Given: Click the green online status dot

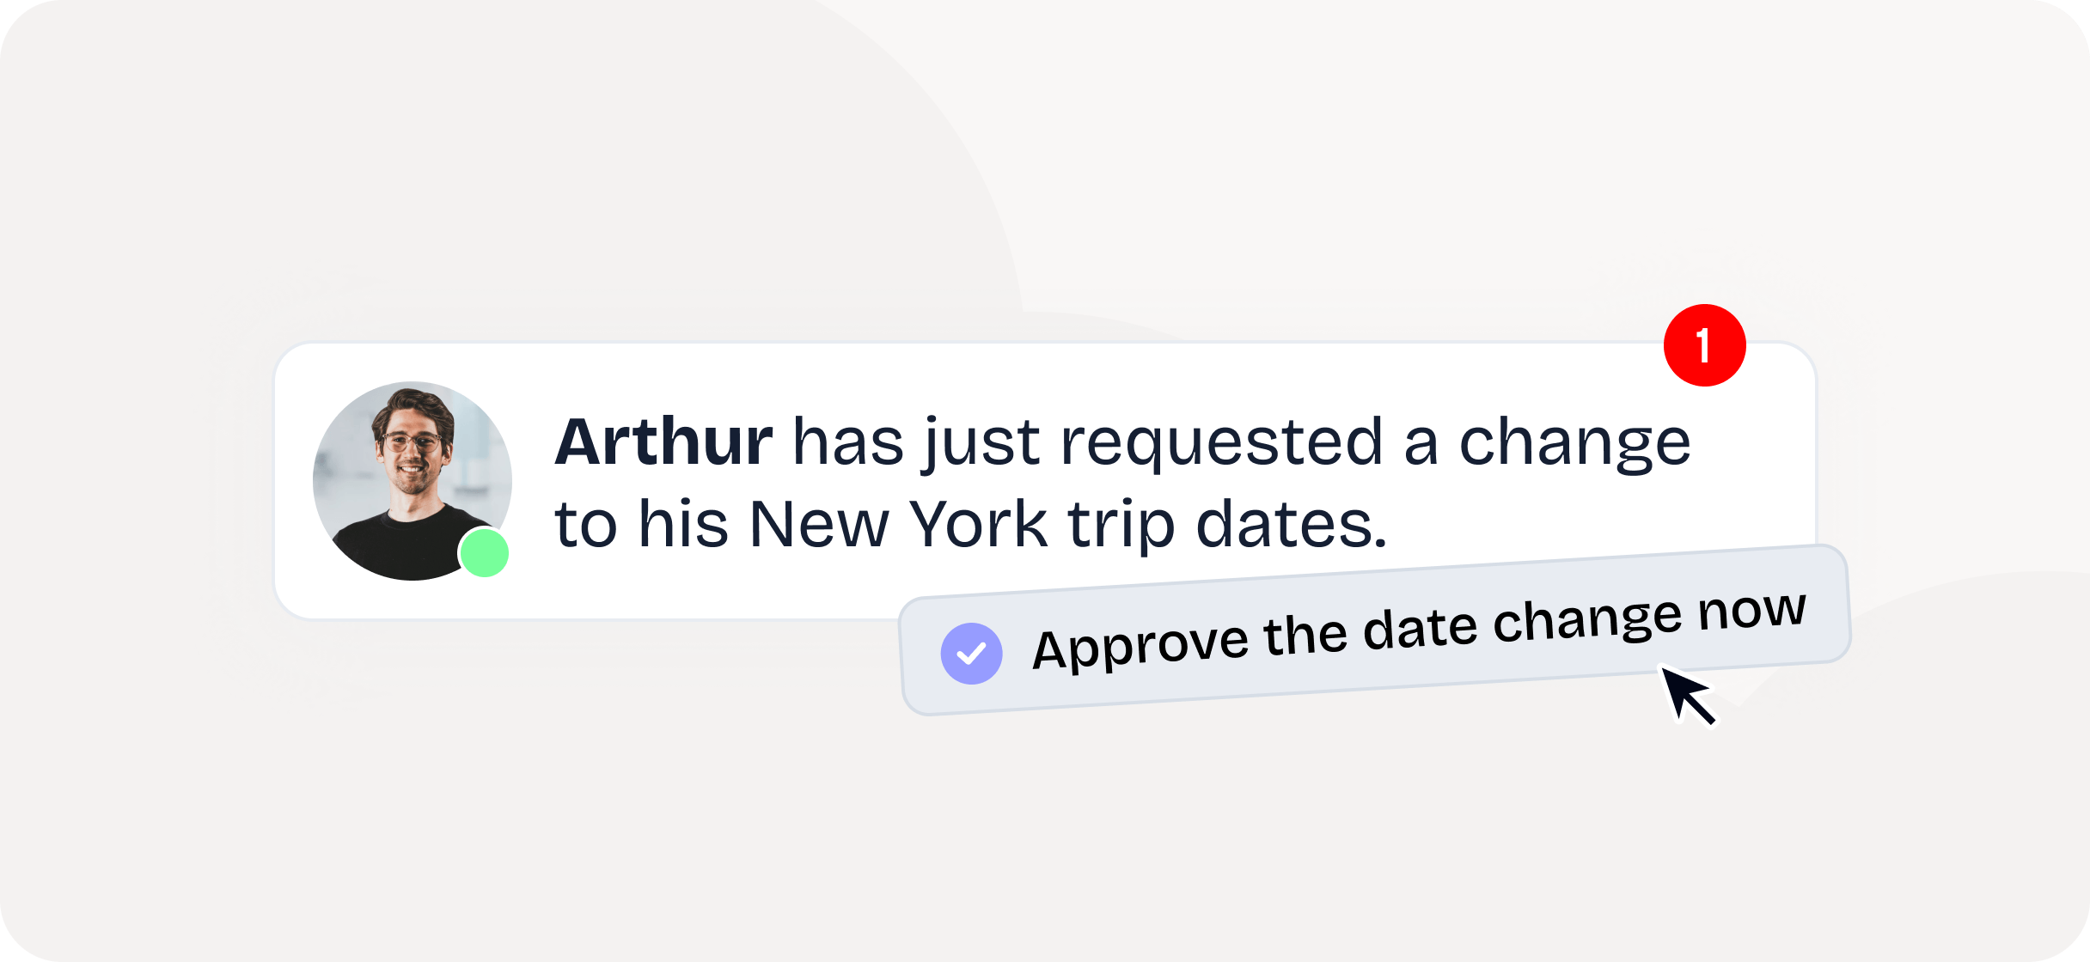Looking at the screenshot, I should point(485,553).
